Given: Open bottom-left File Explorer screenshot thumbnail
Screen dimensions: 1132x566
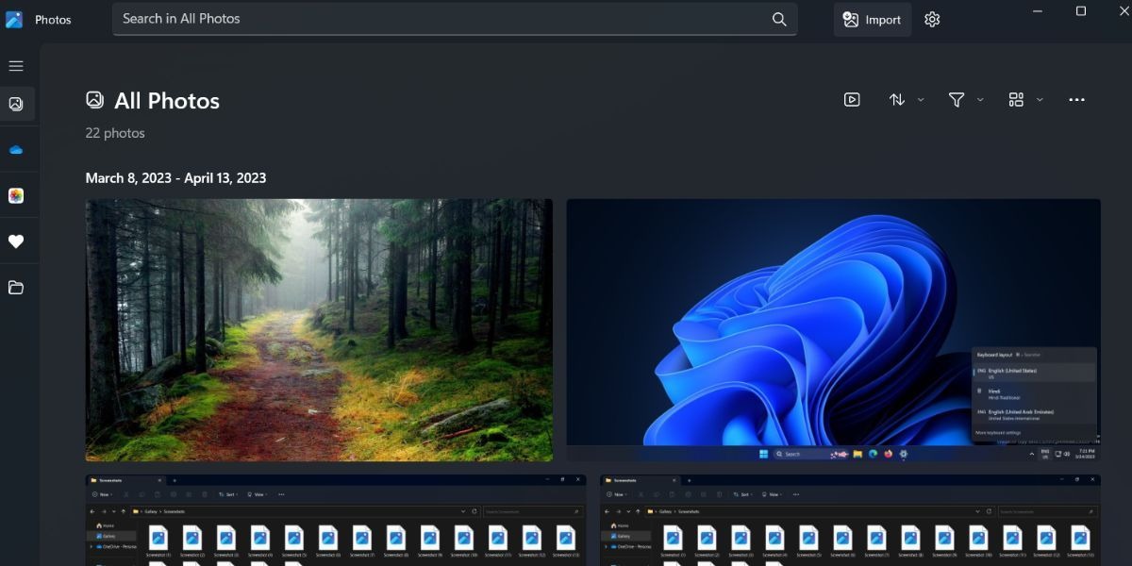Looking at the screenshot, I should click(336, 520).
